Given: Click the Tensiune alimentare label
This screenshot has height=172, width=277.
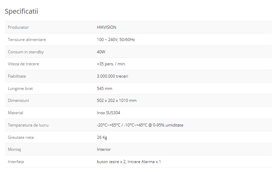Looking at the screenshot, I should 27,40.
